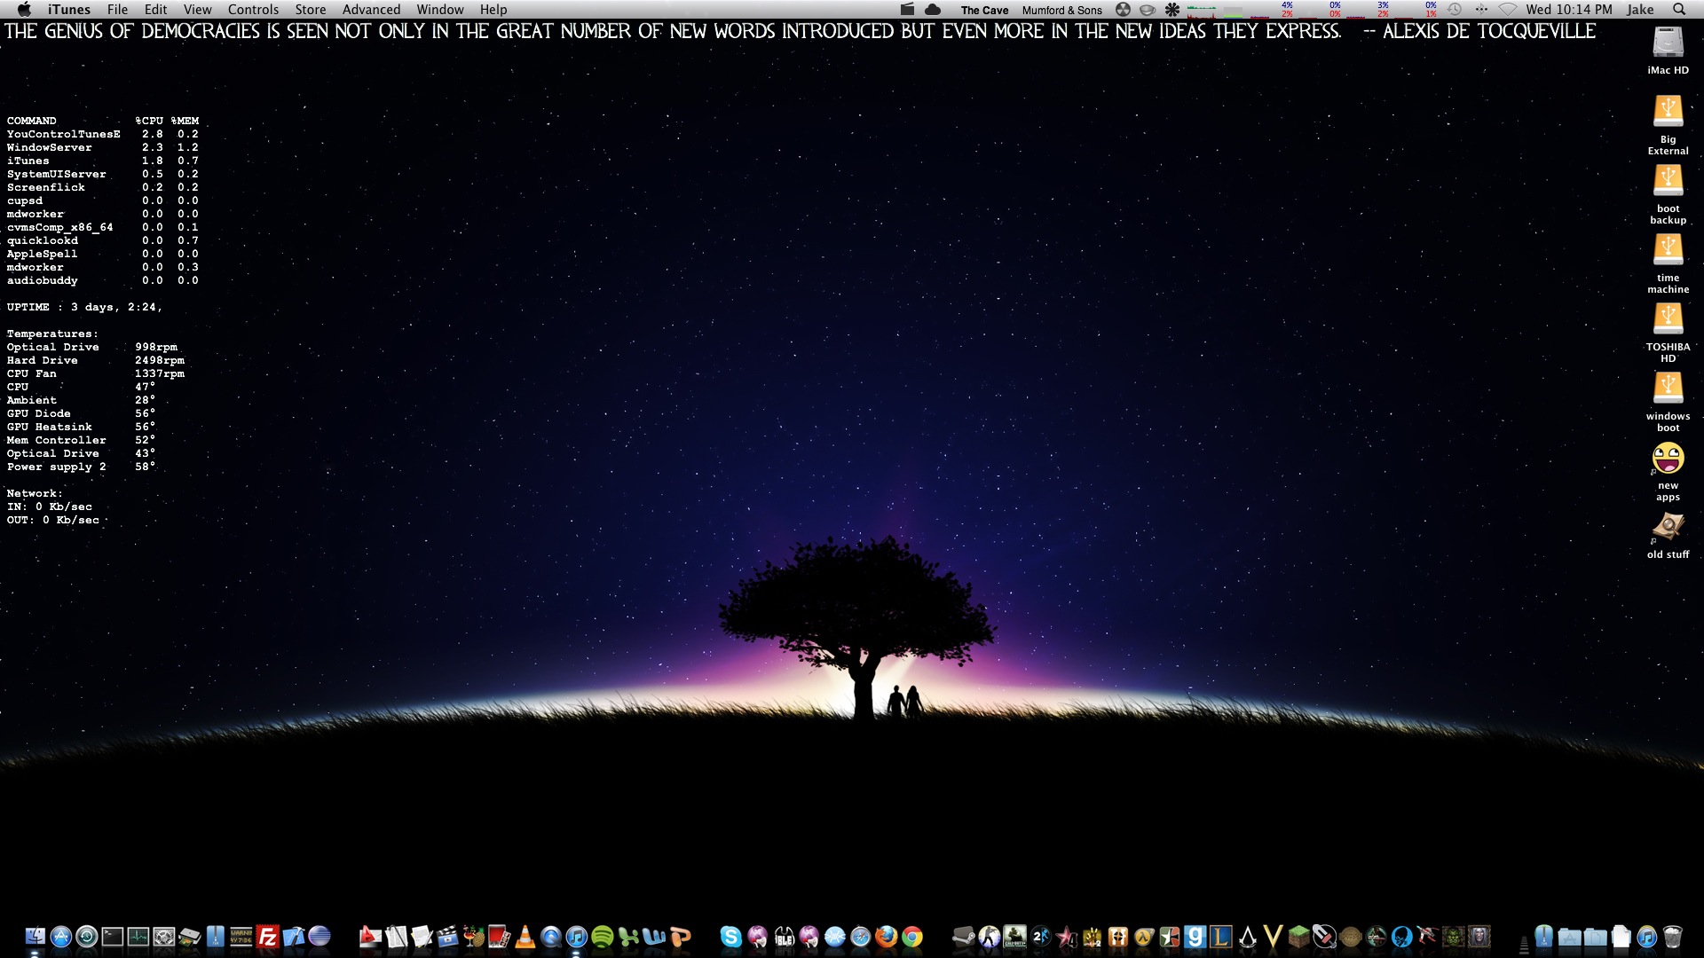Launch VLC media player from dock
Viewport: 1704px width, 958px height.
pos(525,937)
